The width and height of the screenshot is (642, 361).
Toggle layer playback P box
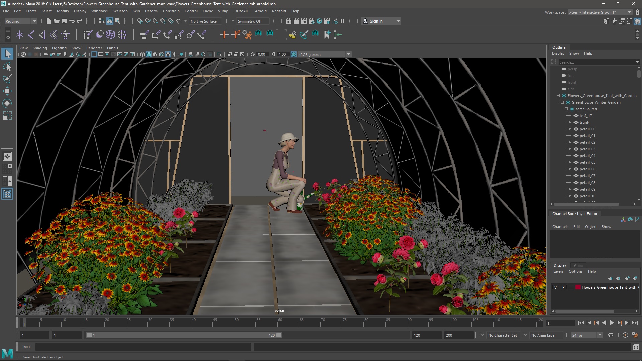(563, 287)
